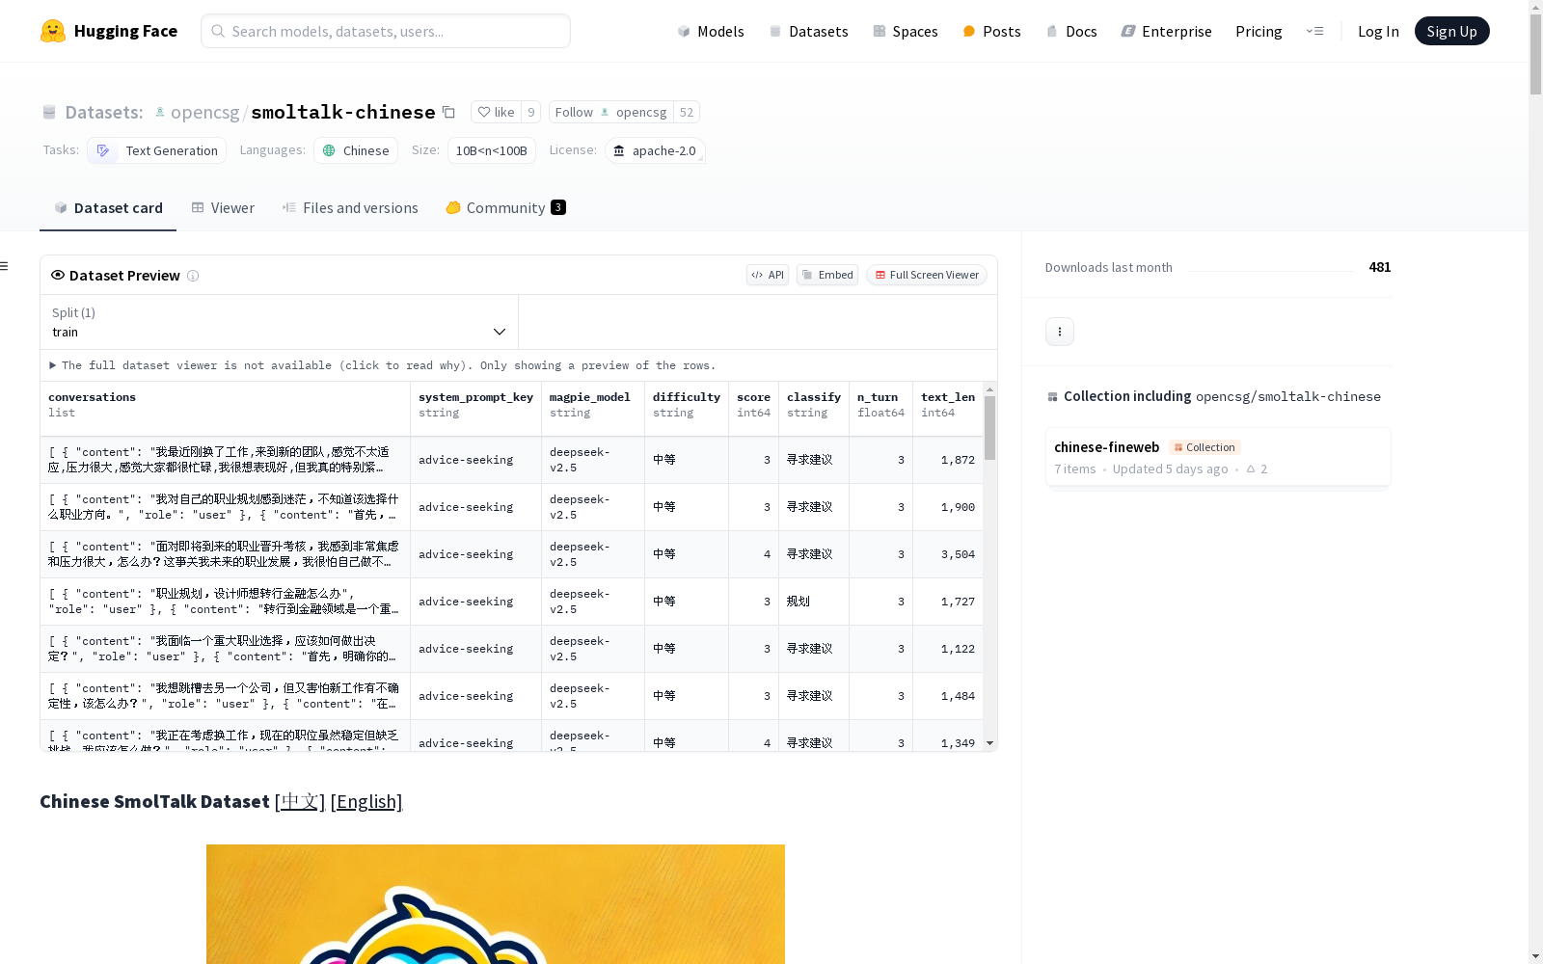Screen dimensions: 1543x964
Task: Click the like count 9
Action: pyautogui.click(x=530, y=112)
